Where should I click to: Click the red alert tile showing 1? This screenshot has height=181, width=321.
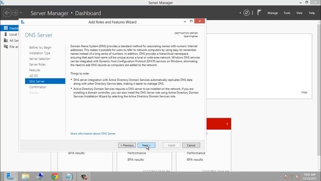click(219, 124)
